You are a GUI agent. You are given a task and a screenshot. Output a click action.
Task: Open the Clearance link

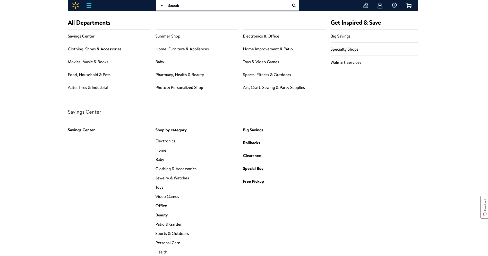pyautogui.click(x=252, y=156)
